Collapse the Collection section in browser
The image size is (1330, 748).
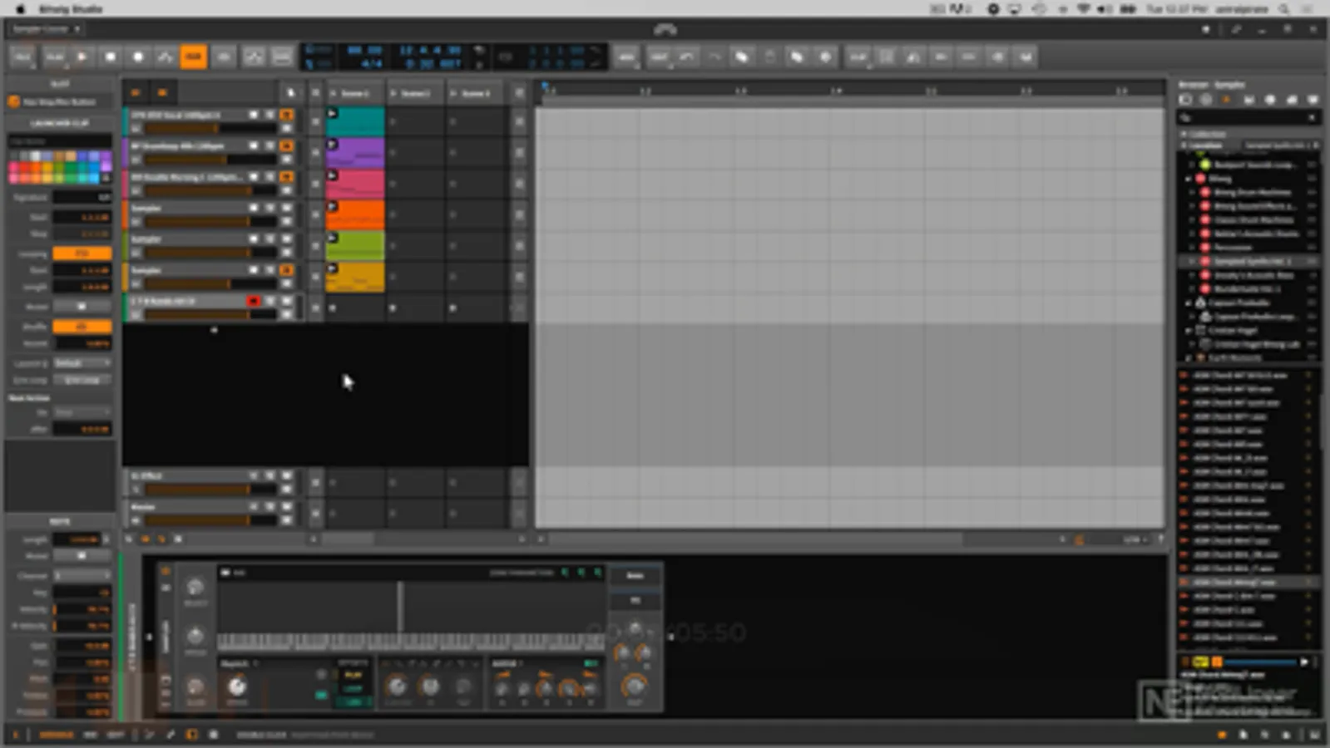[x=1184, y=134]
